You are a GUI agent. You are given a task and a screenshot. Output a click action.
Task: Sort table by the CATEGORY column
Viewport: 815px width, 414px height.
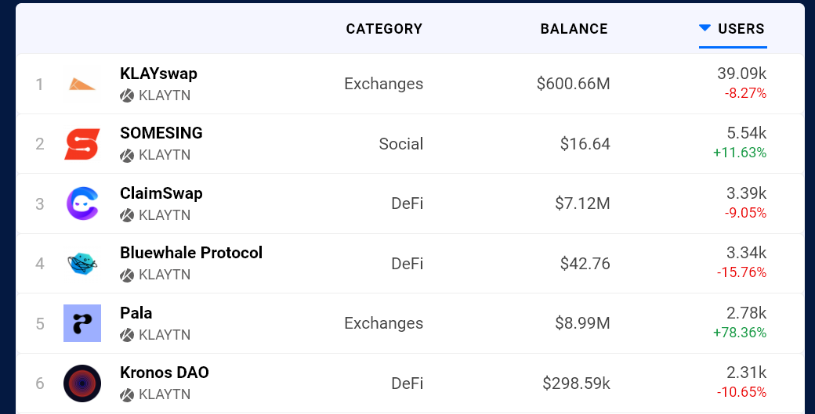384,29
